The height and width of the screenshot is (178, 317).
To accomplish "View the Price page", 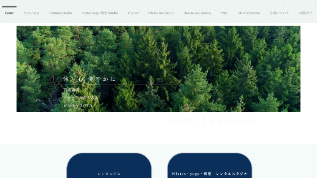I will [x=224, y=13].
